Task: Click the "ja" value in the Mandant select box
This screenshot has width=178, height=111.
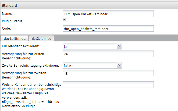Action: [65, 46]
